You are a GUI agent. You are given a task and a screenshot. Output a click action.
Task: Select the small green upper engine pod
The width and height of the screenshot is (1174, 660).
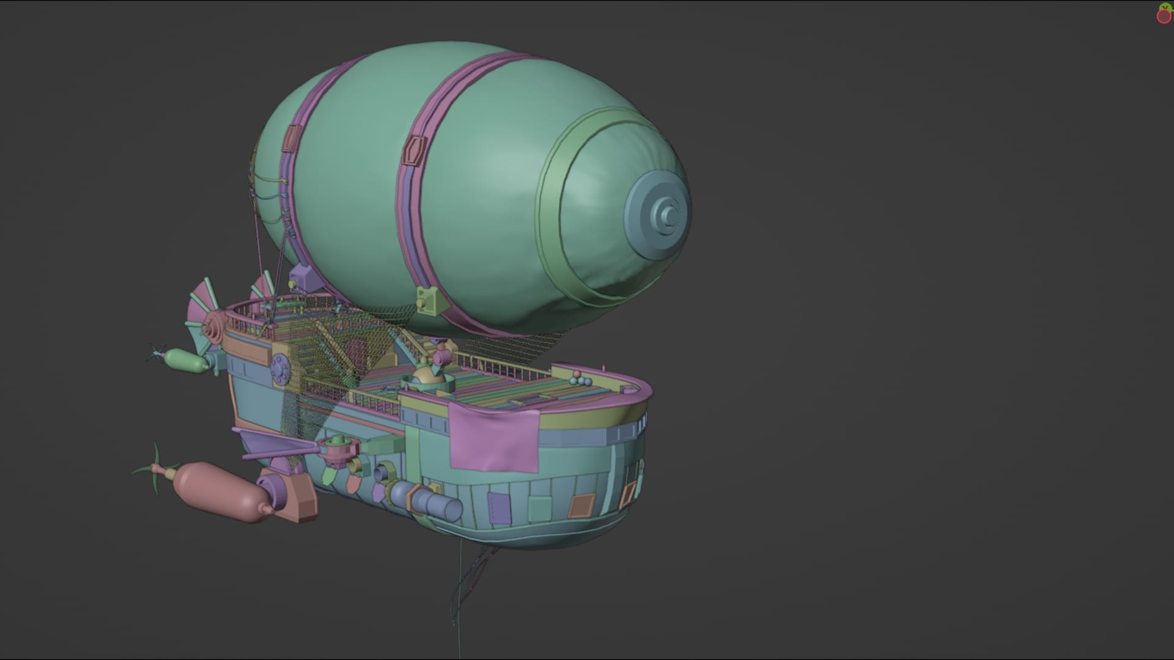point(187,360)
